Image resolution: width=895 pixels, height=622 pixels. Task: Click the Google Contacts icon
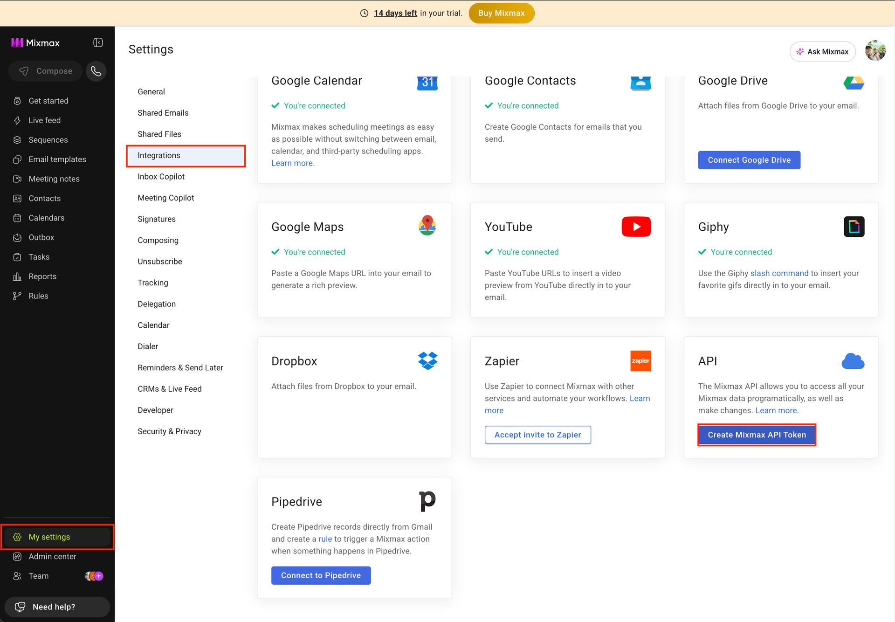640,83
